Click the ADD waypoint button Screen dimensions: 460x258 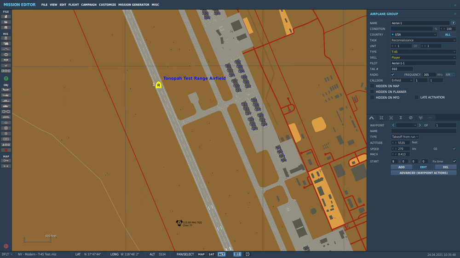coord(401,167)
